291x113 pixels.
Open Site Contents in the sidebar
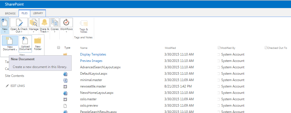tap(14, 76)
